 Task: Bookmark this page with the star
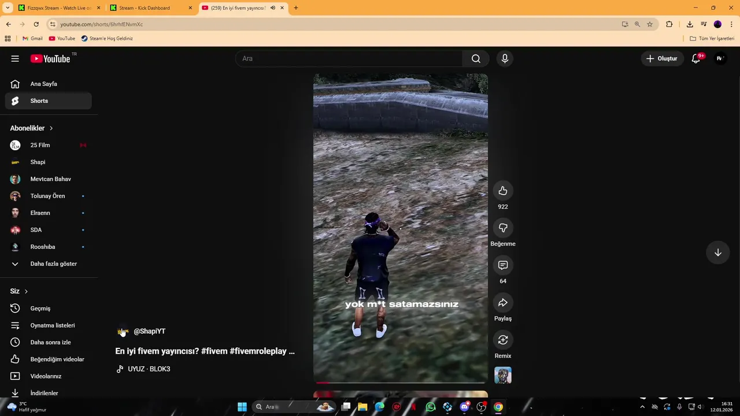point(650,24)
